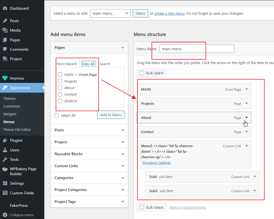Click the Select button
274x219 pixels.
[x=140, y=13]
